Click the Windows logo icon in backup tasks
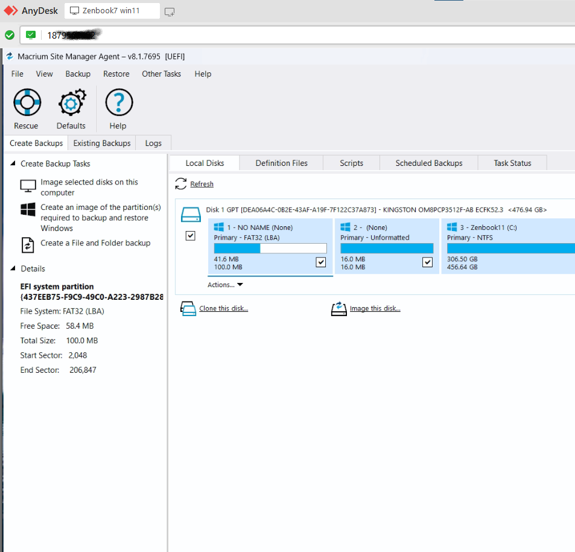Screen dimensions: 575x552 click(28, 209)
